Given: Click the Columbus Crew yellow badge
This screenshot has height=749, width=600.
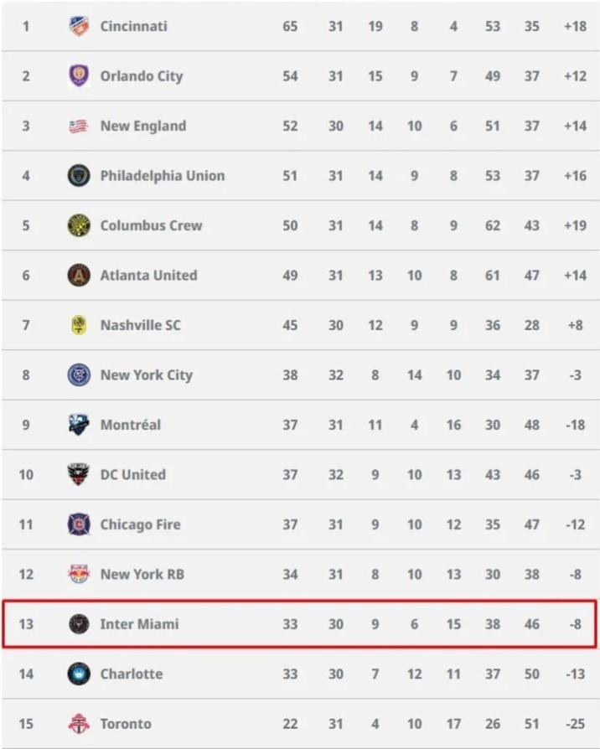Looking at the screenshot, I should coord(79,225).
